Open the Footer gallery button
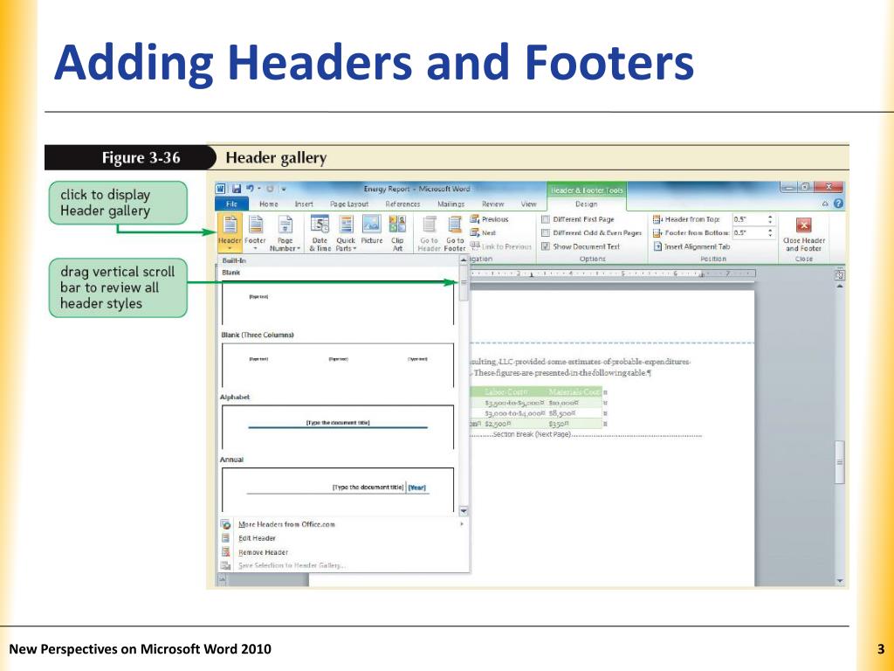 [x=255, y=232]
